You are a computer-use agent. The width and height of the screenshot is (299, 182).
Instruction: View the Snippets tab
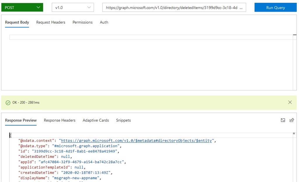point(123,120)
